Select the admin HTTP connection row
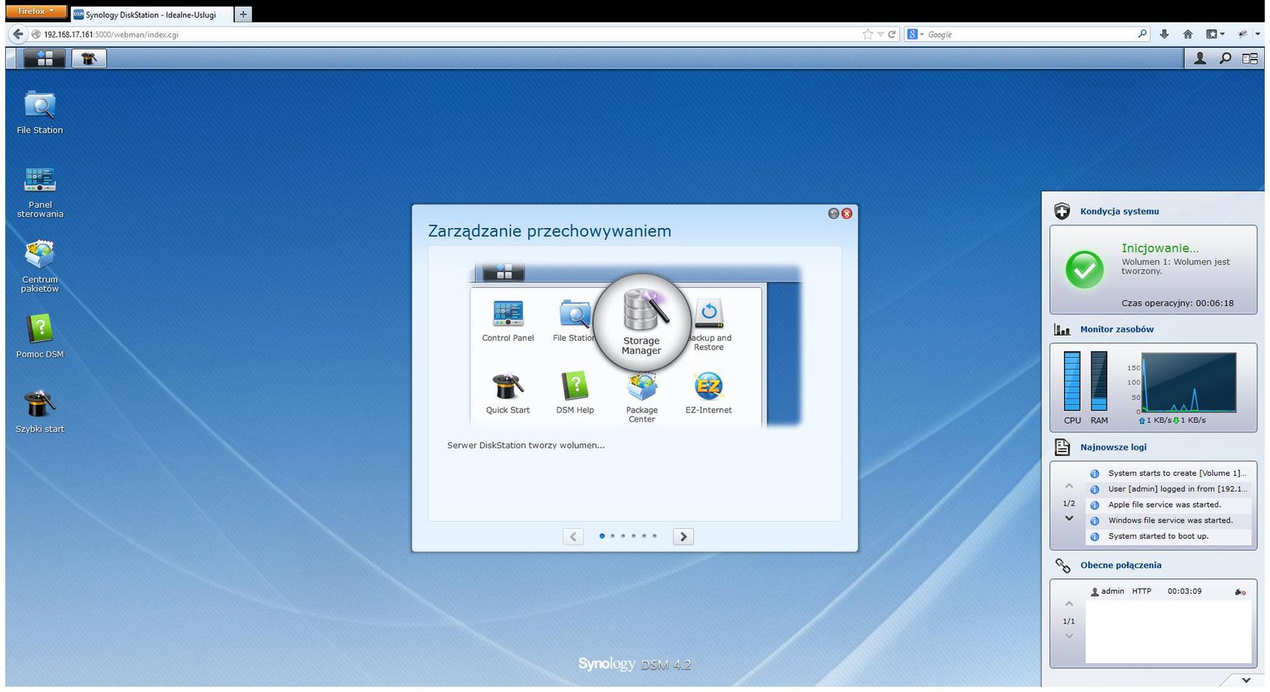1270x692 pixels. [1169, 592]
